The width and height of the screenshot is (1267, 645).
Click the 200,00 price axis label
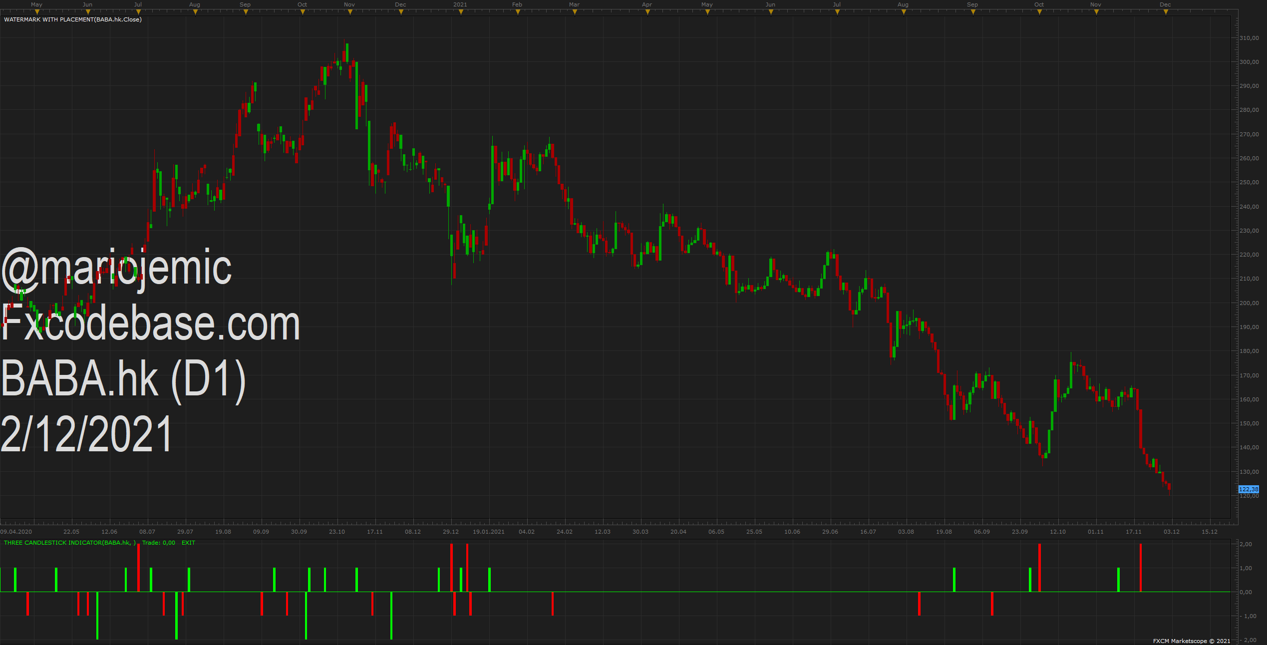coord(1249,303)
